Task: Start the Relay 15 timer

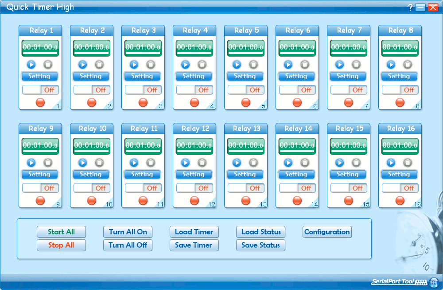Action: 340,163
